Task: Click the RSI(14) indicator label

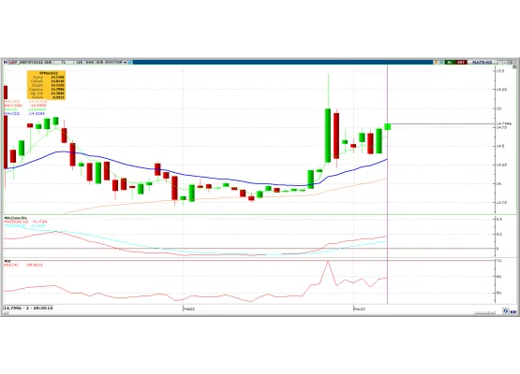Action: coord(11,265)
